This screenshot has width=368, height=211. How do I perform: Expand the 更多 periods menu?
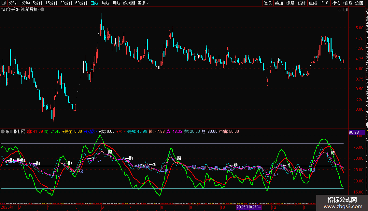143,3
